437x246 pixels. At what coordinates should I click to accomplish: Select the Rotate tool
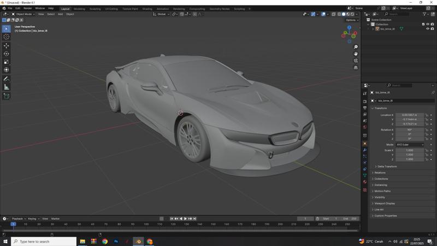pos(7,54)
